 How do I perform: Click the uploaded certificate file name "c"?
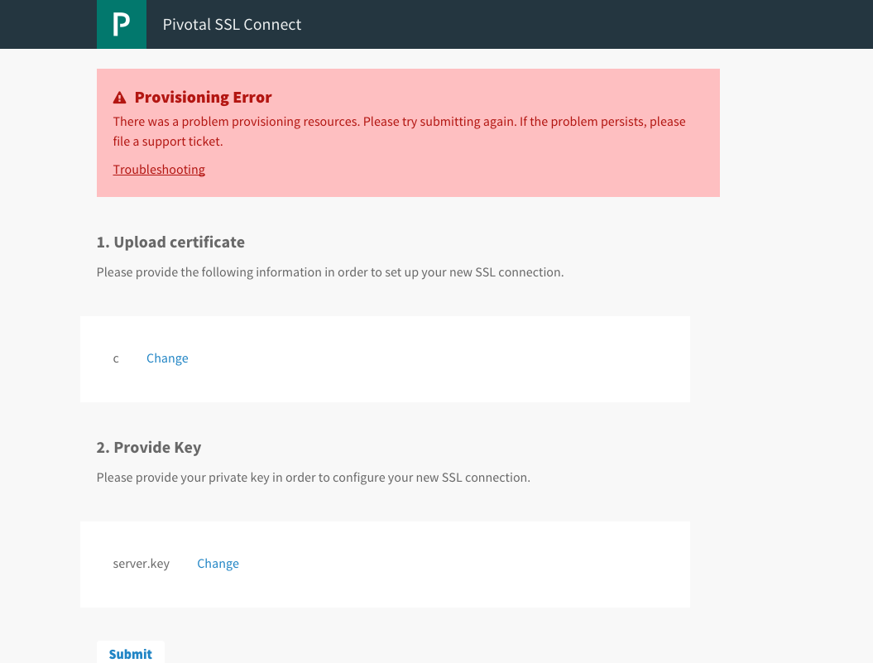click(x=116, y=358)
